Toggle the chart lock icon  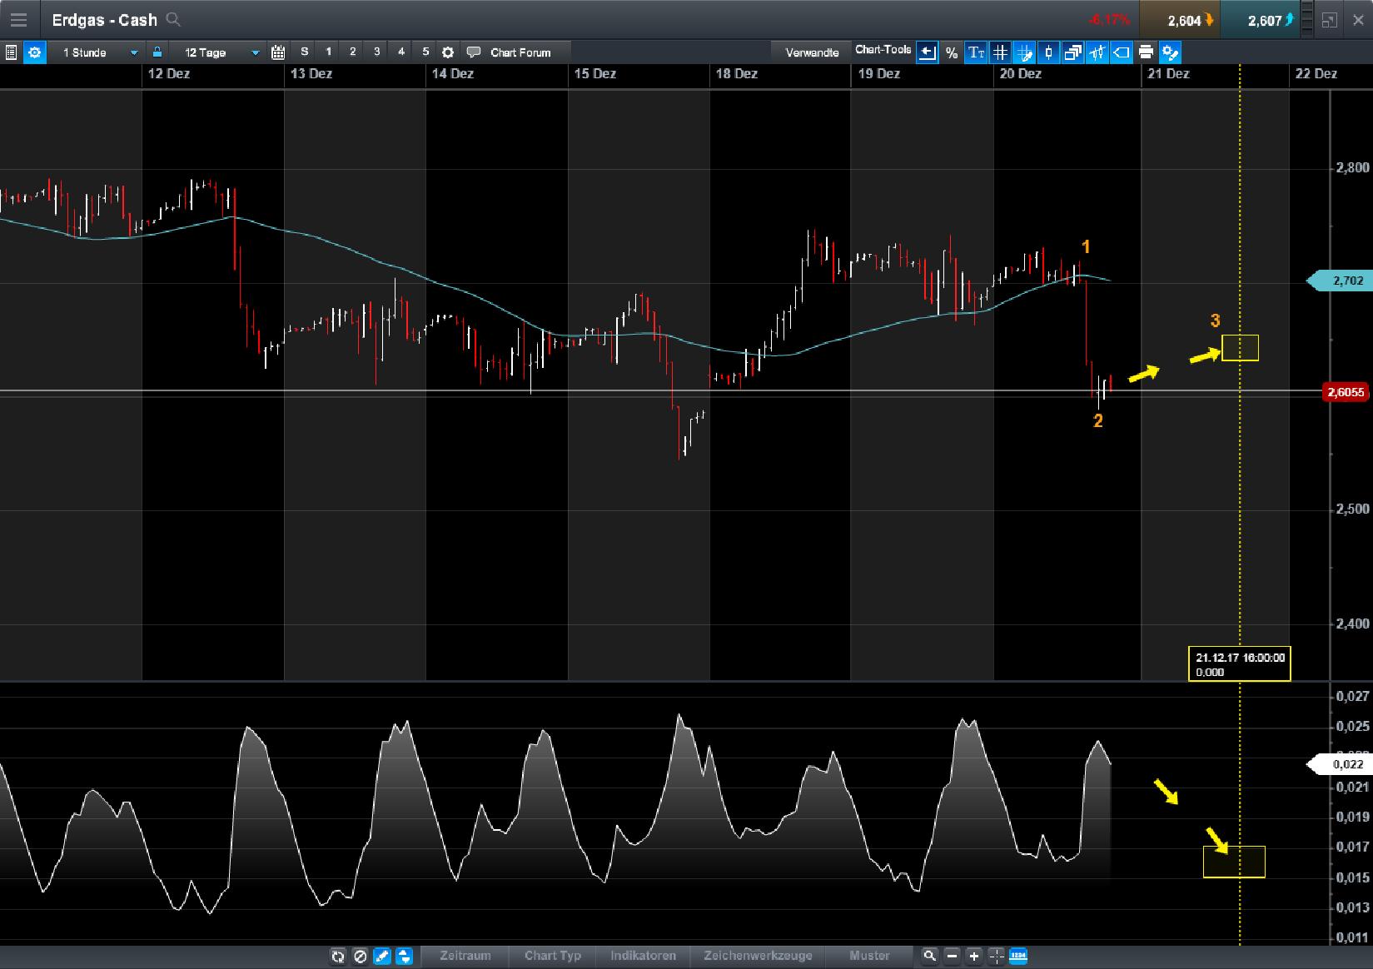pos(157,52)
